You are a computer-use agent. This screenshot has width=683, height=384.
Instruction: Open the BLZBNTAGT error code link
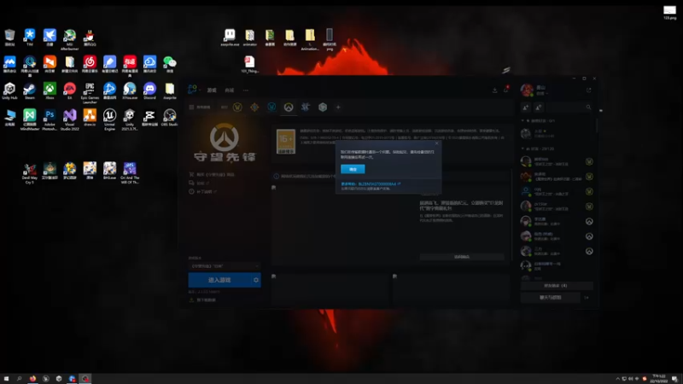click(371, 184)
